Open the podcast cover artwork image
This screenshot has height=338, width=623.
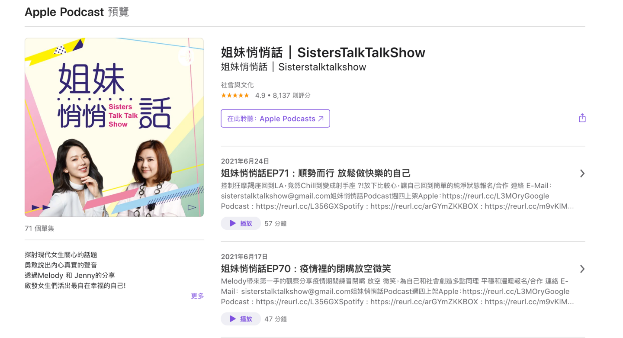(x=114, y=127)
